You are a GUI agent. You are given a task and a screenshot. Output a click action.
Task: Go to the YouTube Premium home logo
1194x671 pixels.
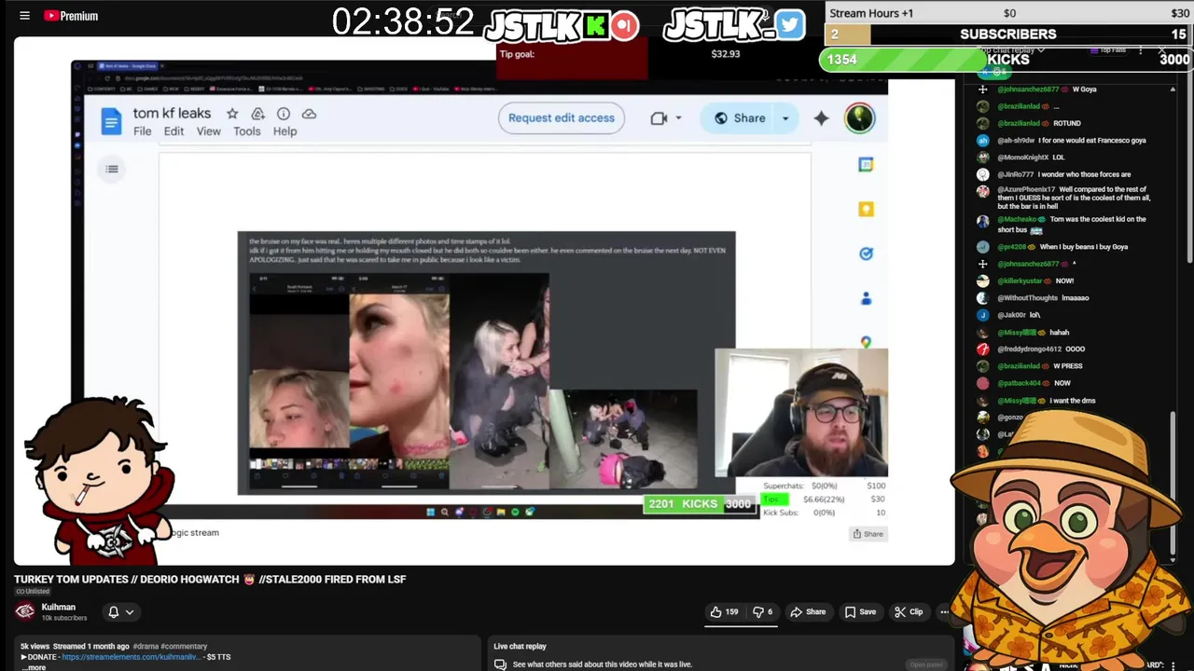coord(71,16)
